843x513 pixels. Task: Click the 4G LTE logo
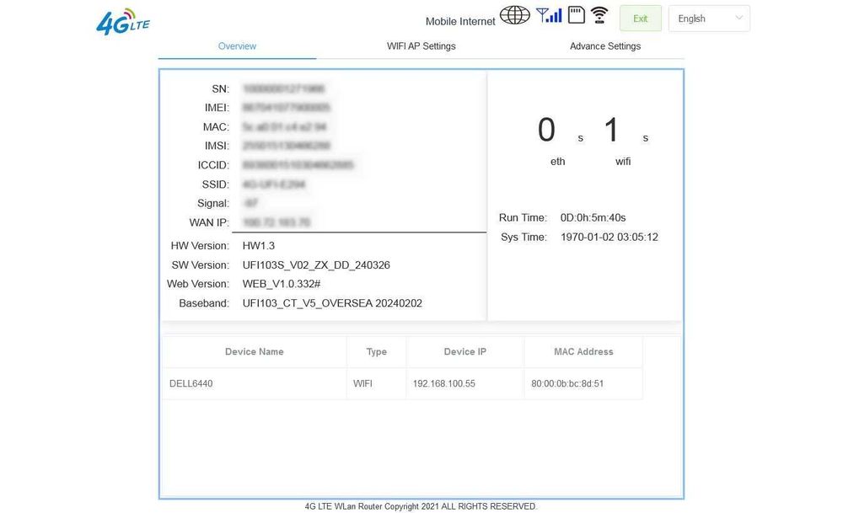pos(122,22)
